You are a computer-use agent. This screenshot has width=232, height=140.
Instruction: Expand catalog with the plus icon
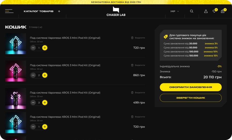tap(59, 11)
